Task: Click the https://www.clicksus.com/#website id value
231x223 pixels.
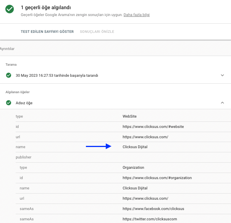Action: (153, 127)
